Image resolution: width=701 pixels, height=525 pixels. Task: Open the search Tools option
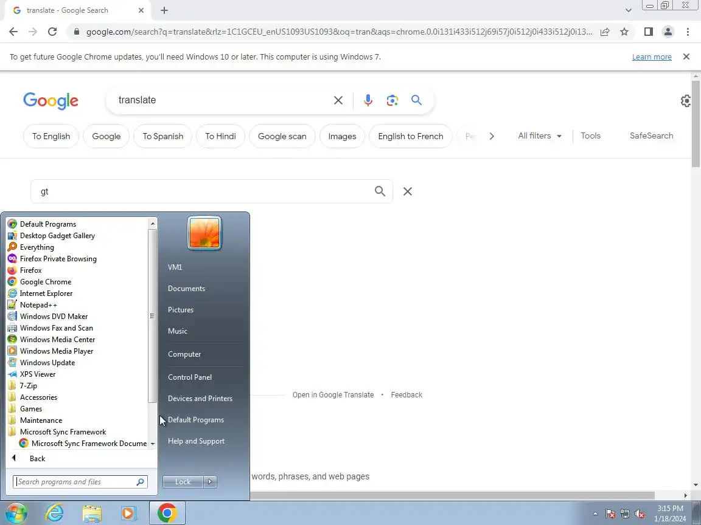(x=590, y=136)
